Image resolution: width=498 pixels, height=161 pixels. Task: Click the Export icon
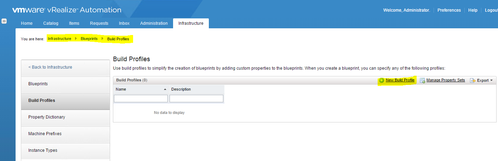(473, 80)
